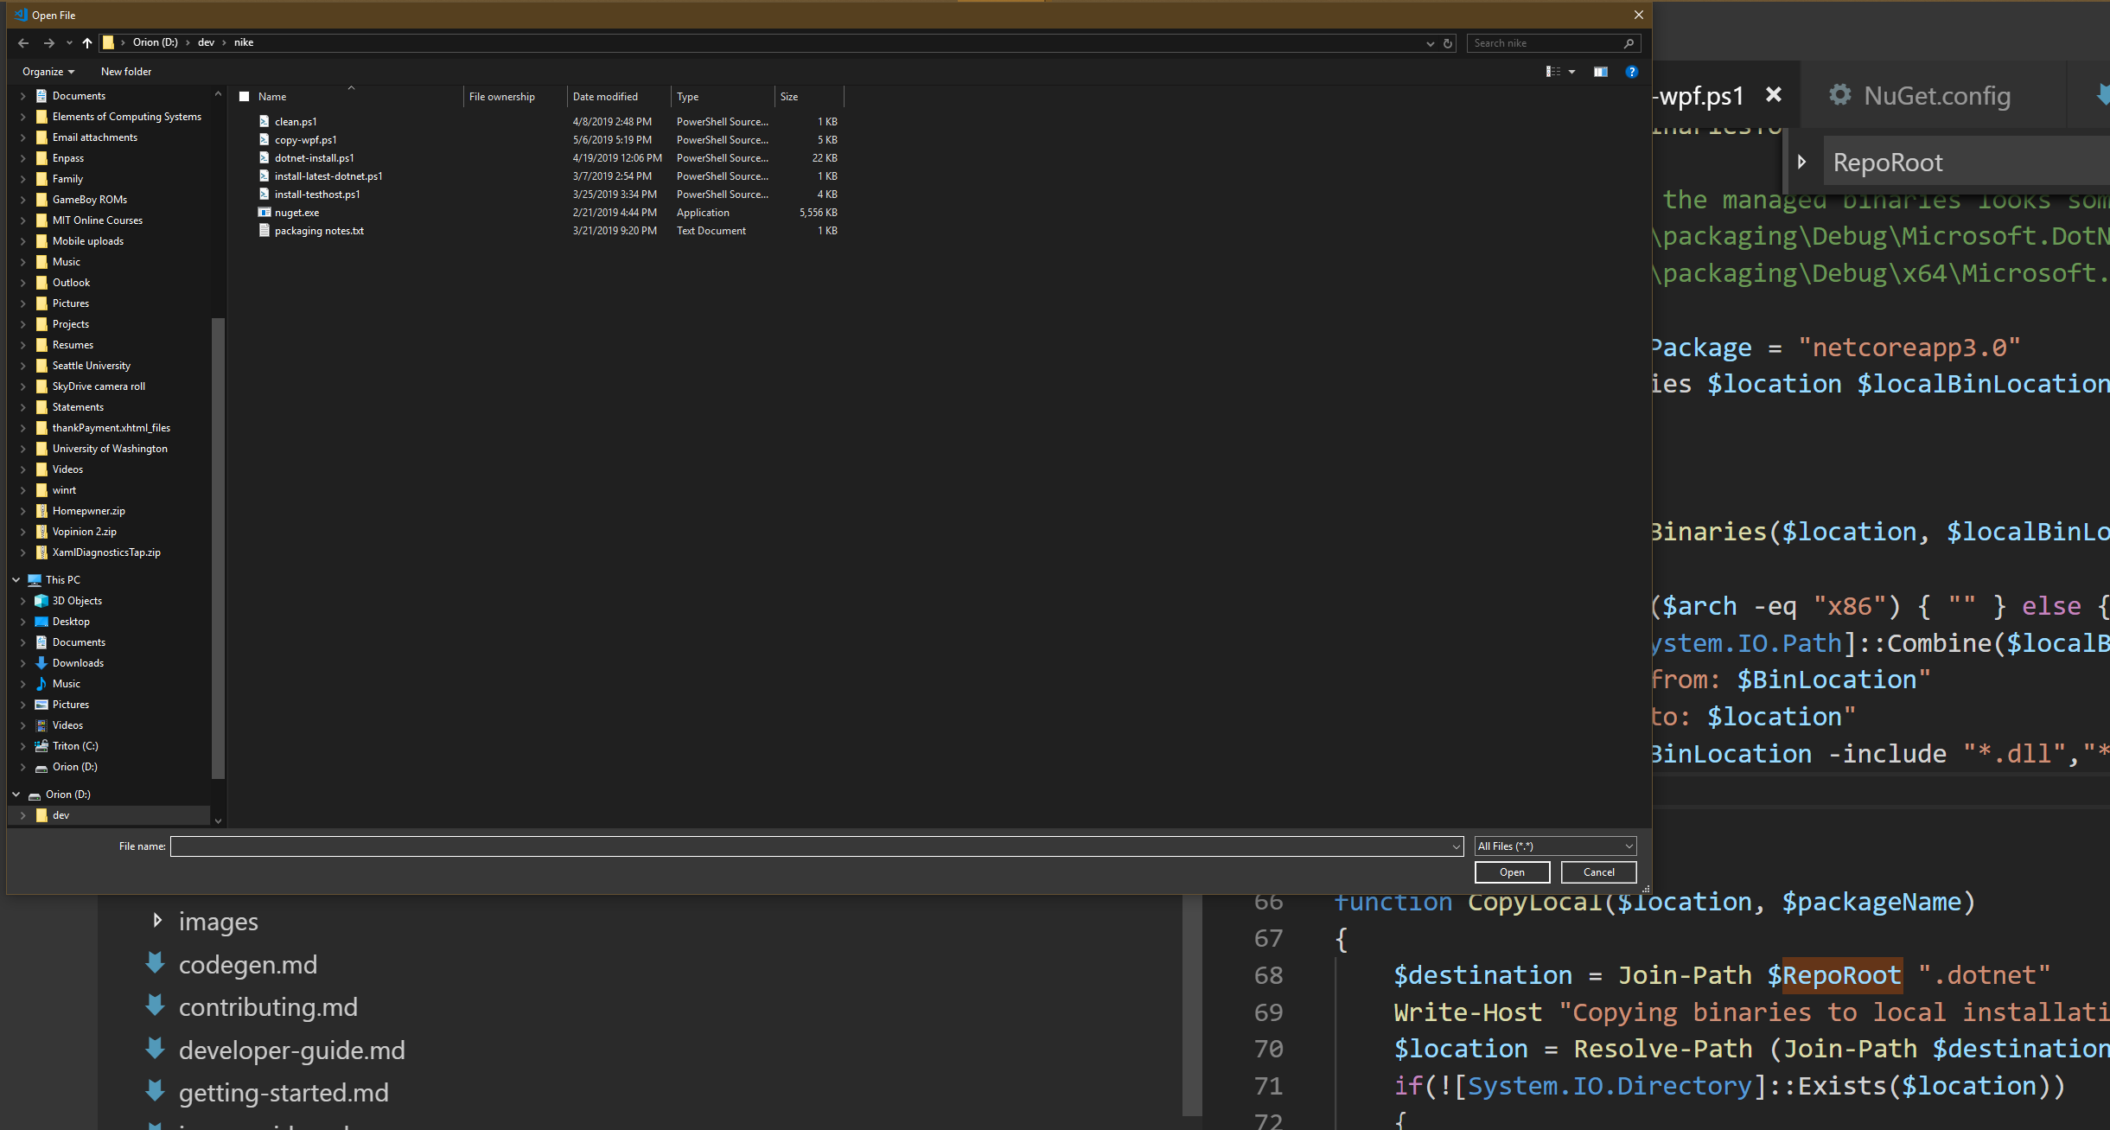Sort files by Type column header

pos(722,97)
